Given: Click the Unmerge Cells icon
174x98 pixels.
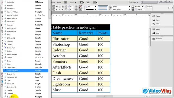Looking at the screenshot, I should tap(76, 10).
